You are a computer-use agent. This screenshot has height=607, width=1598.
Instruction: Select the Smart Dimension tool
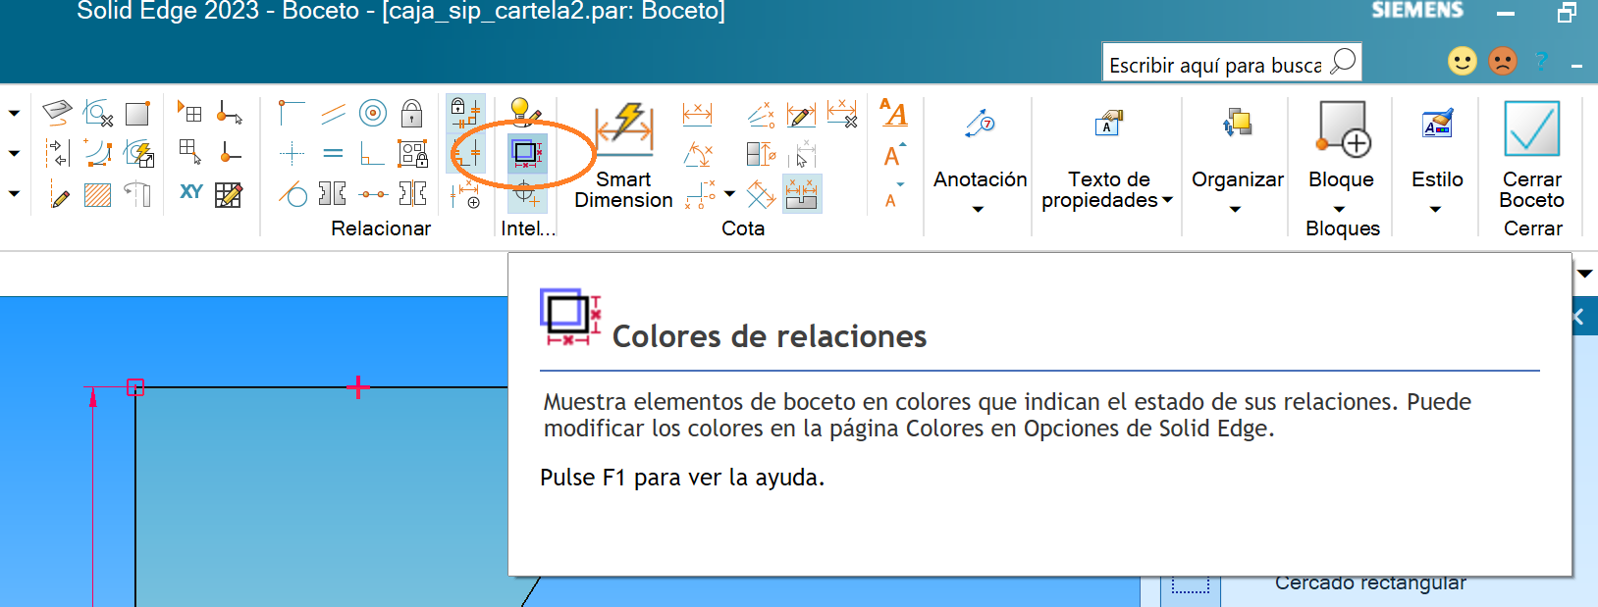click(623, 155)
